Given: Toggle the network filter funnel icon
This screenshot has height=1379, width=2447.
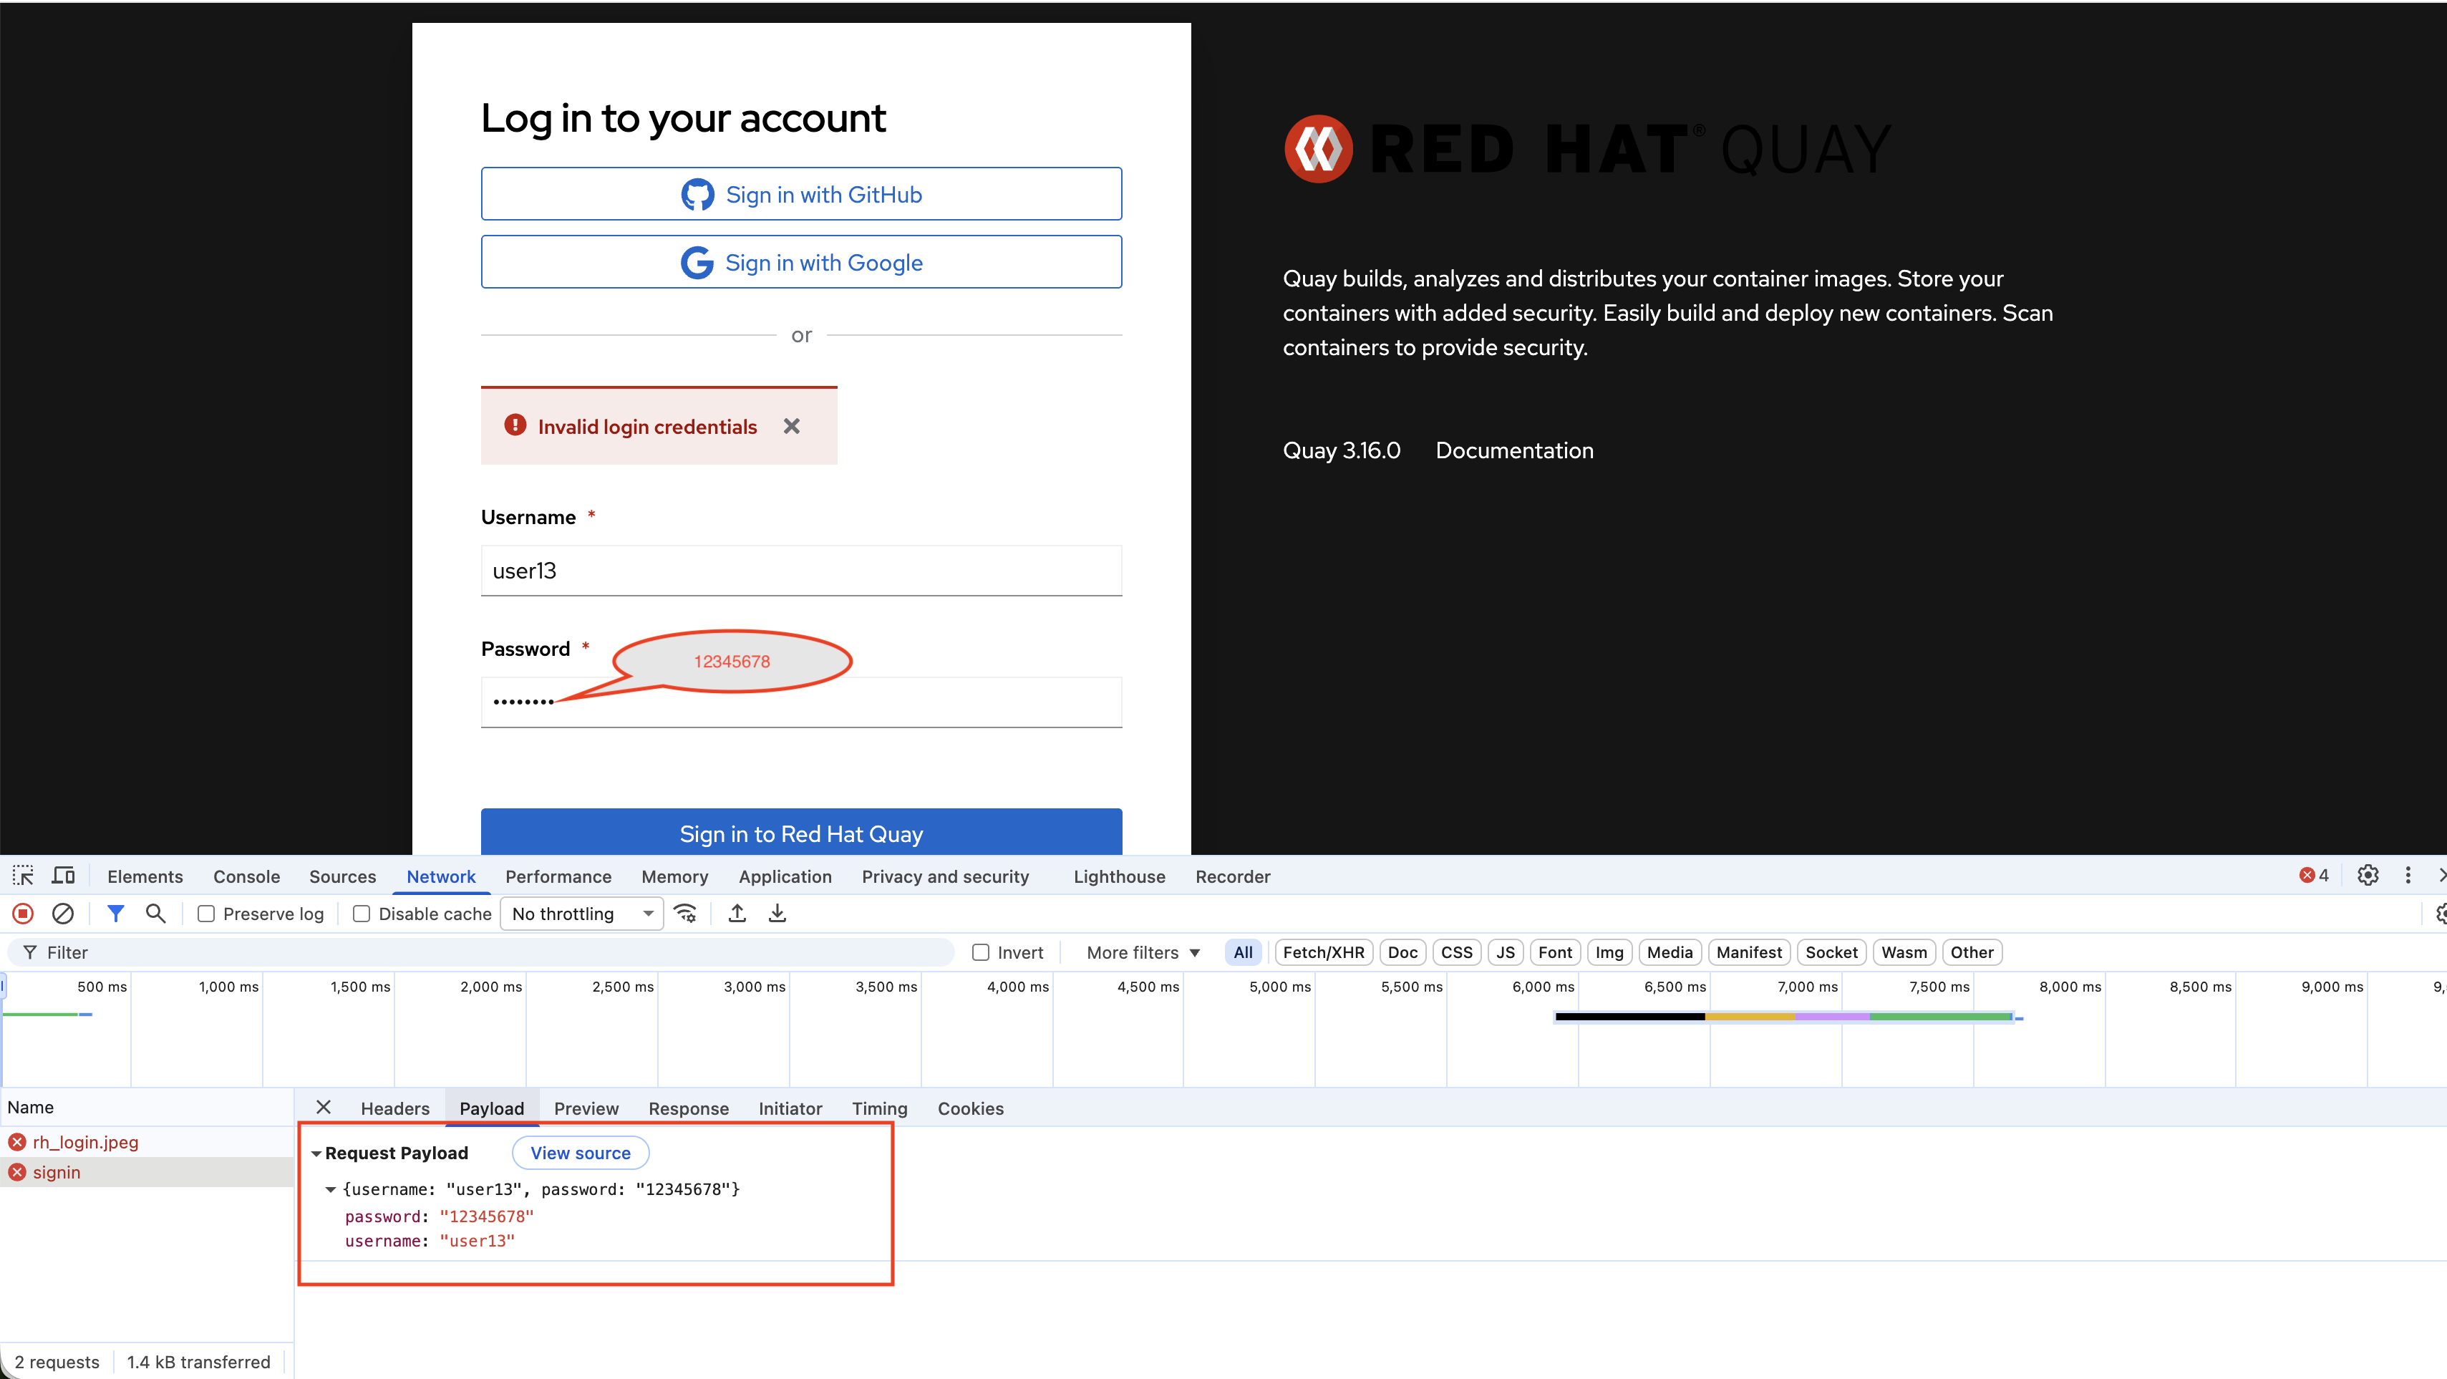Looking at the screenshot, I should click(116, 914).
